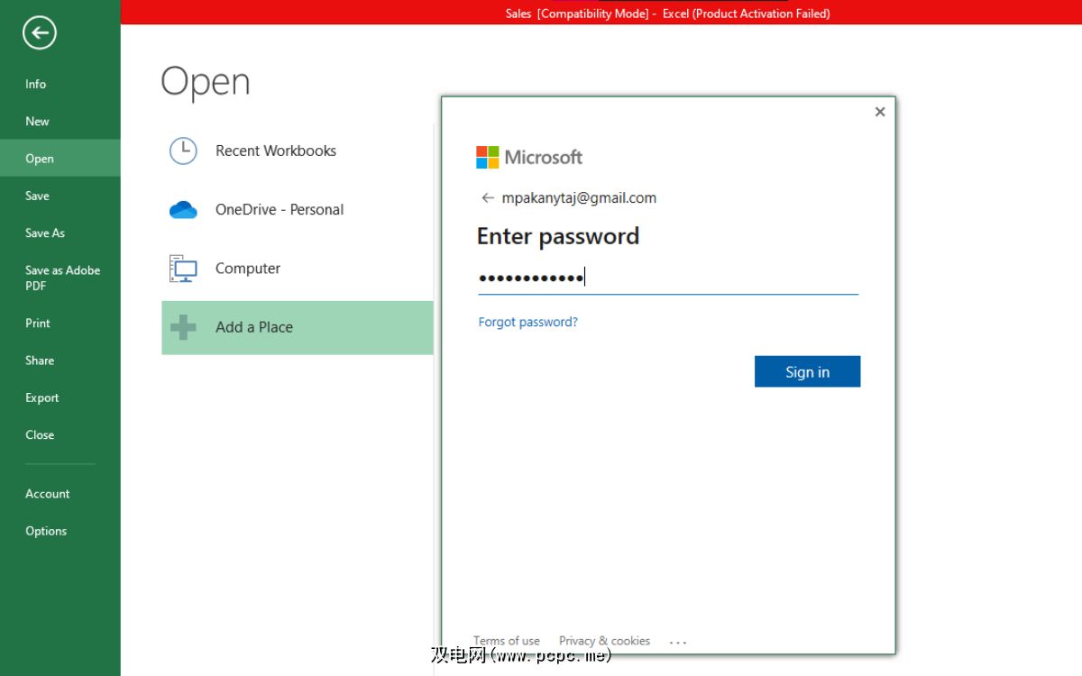
Task: Select Add a Place label
Action: 254,327
